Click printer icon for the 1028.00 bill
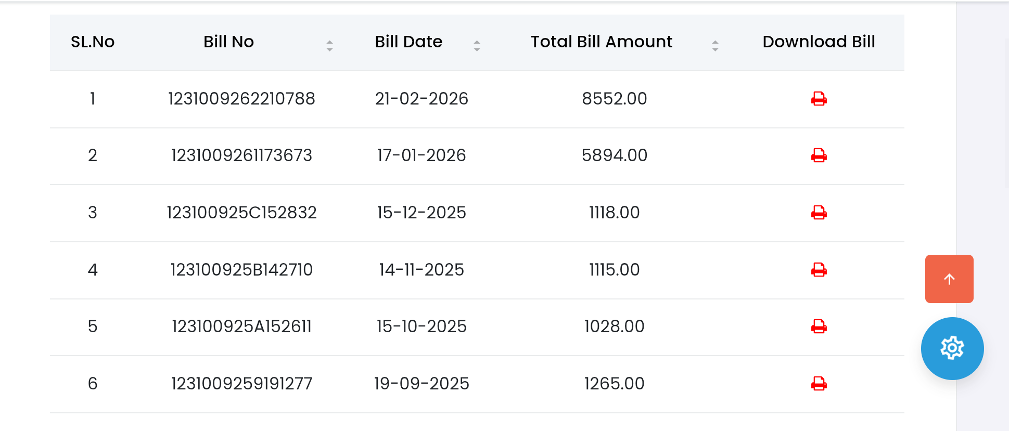 (819, 326)
